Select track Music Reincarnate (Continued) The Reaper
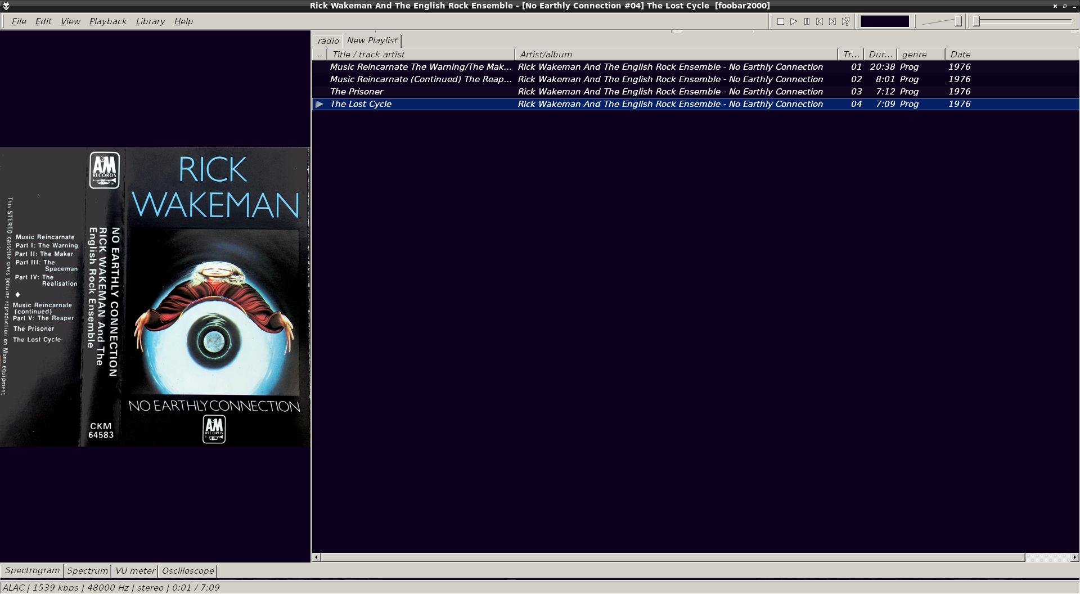1080x594 pixels. point(696,79)
